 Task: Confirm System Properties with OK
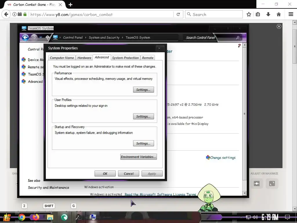point(105,174)
